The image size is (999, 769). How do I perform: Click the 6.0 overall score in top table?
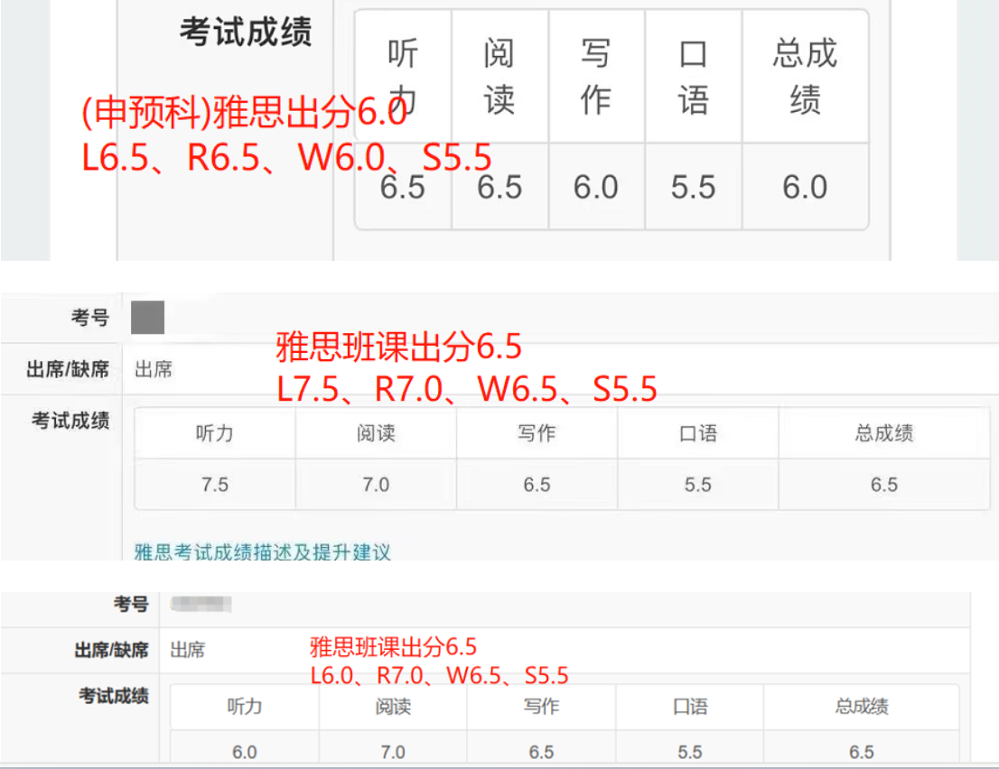click(805, 187)
